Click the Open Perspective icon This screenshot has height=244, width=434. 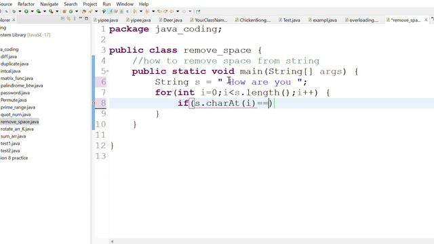(198, 12)
